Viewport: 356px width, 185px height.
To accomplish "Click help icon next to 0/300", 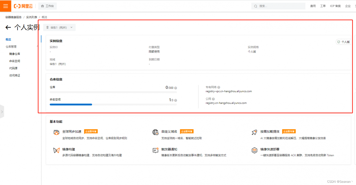I will (x=175, y=88).
